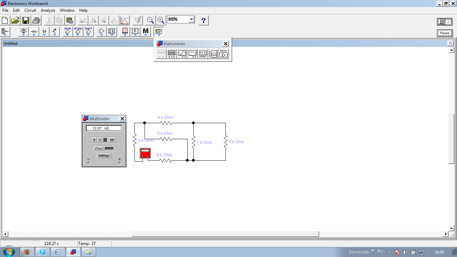Open the Indicators seven-segment parts bin

(125, 32)
